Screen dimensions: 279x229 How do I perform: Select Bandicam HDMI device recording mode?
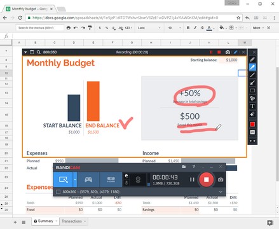pos(111,179)
